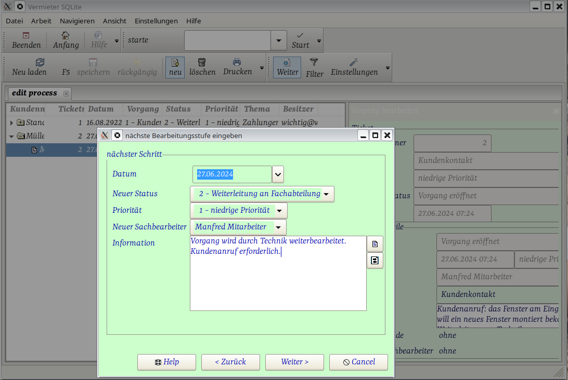Image resolution: width=568 pixels, height=380 pixels.
Task: Click the document icon beside Information field
Action: (x=375, y=243)
